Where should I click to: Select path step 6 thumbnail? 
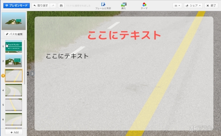click(x=14, y=119)
